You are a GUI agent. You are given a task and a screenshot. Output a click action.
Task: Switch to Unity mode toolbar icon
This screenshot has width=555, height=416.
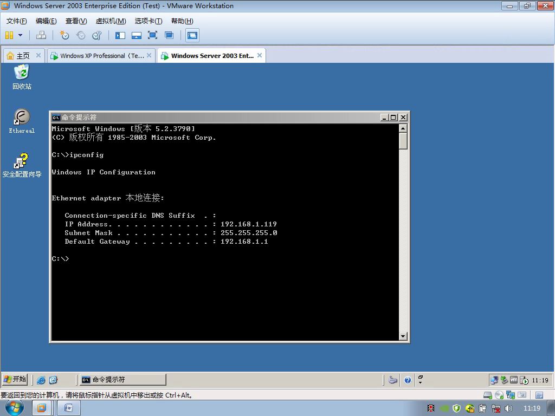click(169, 35)
